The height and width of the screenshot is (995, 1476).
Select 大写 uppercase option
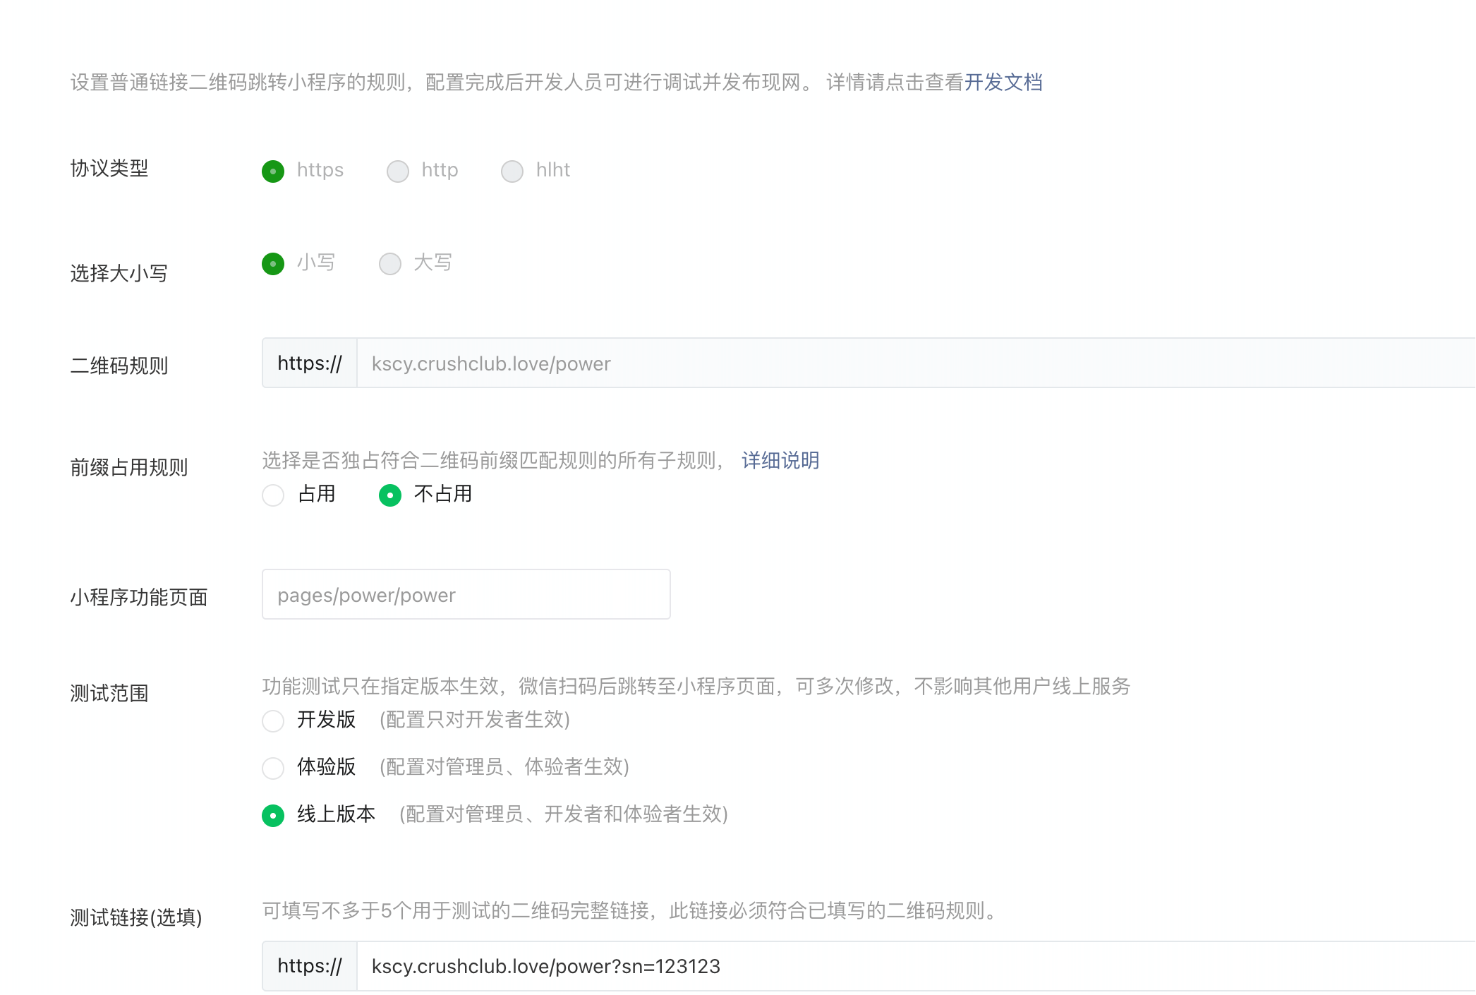(390, 263)
